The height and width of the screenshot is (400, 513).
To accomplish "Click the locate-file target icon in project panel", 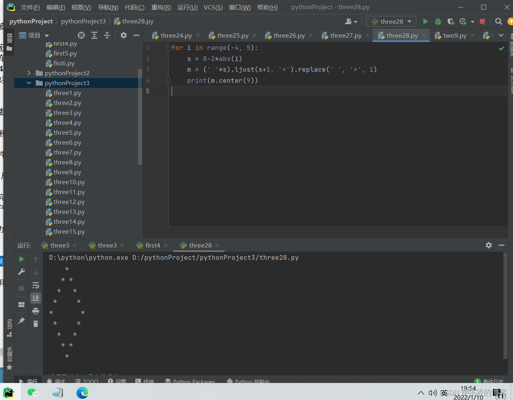I will (x=81, y=35).
